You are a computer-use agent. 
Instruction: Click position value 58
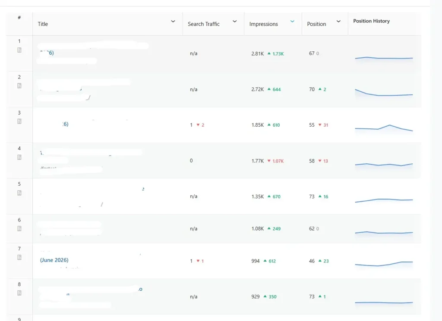312,161
